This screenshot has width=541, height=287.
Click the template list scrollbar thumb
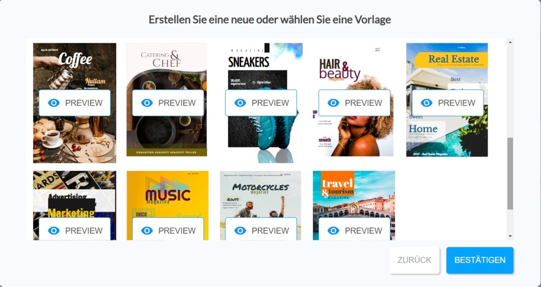pyautogui.click(x=510, y=173)
